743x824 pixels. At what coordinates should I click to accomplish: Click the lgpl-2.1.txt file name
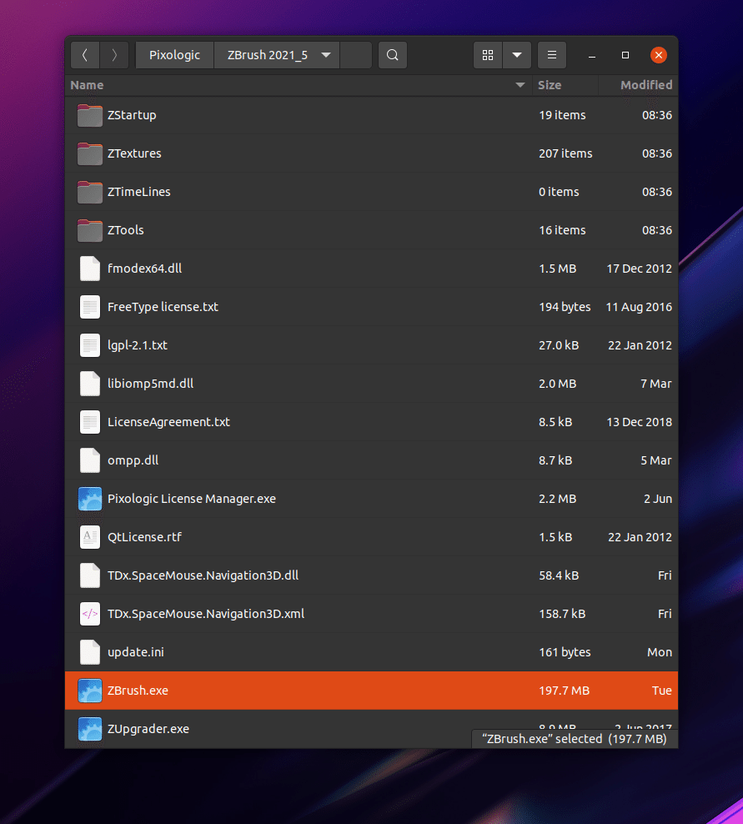[x=138, y=345]
